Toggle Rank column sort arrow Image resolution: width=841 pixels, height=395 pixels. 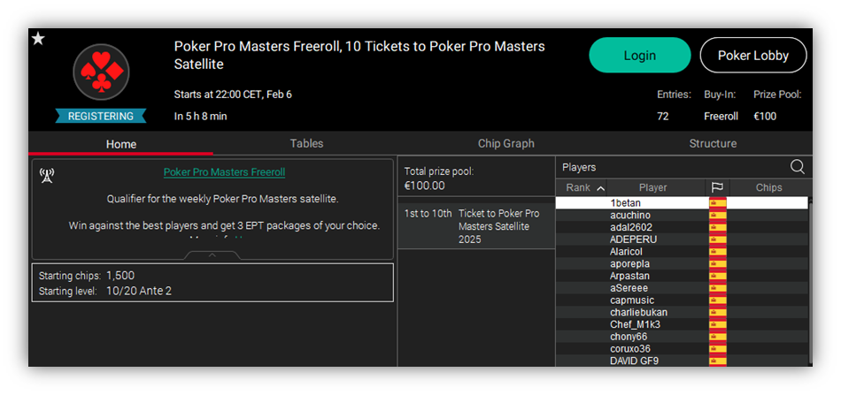[600, 188]
